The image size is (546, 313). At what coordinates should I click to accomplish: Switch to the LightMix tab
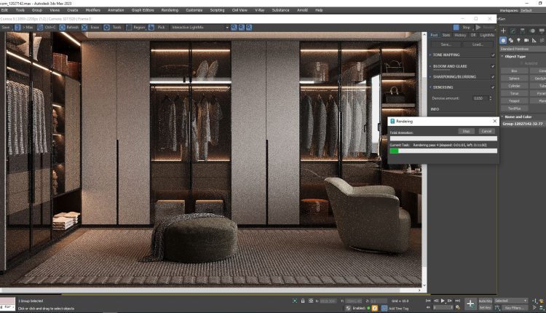487,35
